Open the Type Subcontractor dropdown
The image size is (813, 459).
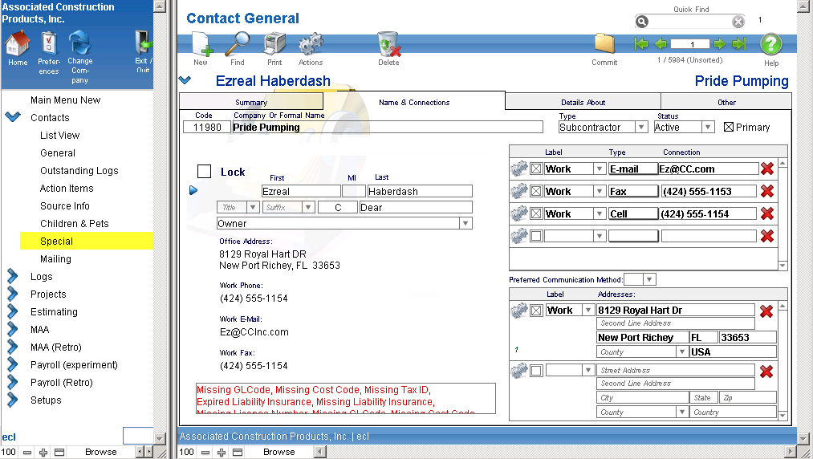coord(640,127)
